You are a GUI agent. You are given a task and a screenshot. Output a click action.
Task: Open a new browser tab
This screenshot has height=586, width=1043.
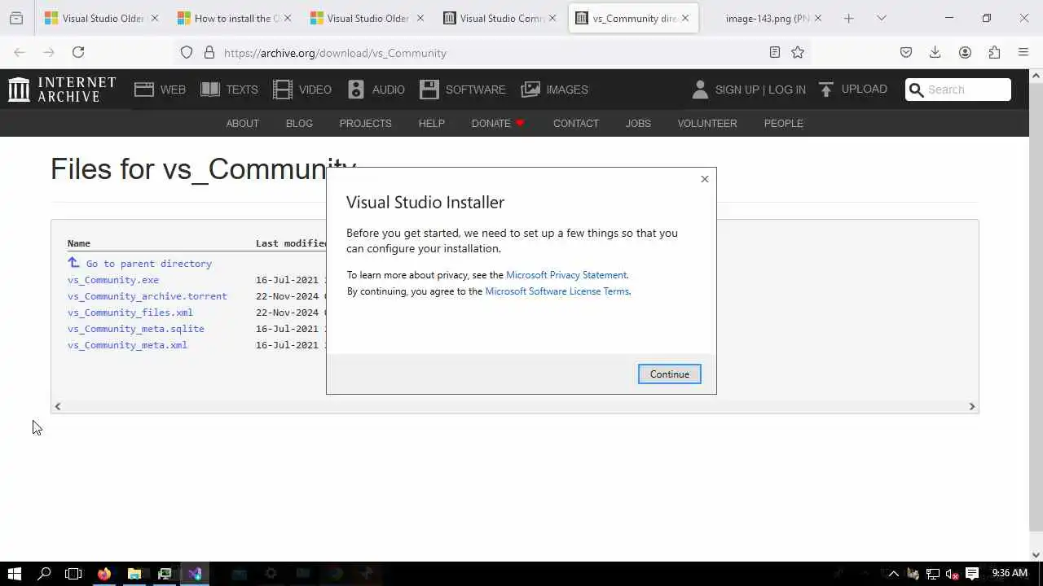click(848, 18)
